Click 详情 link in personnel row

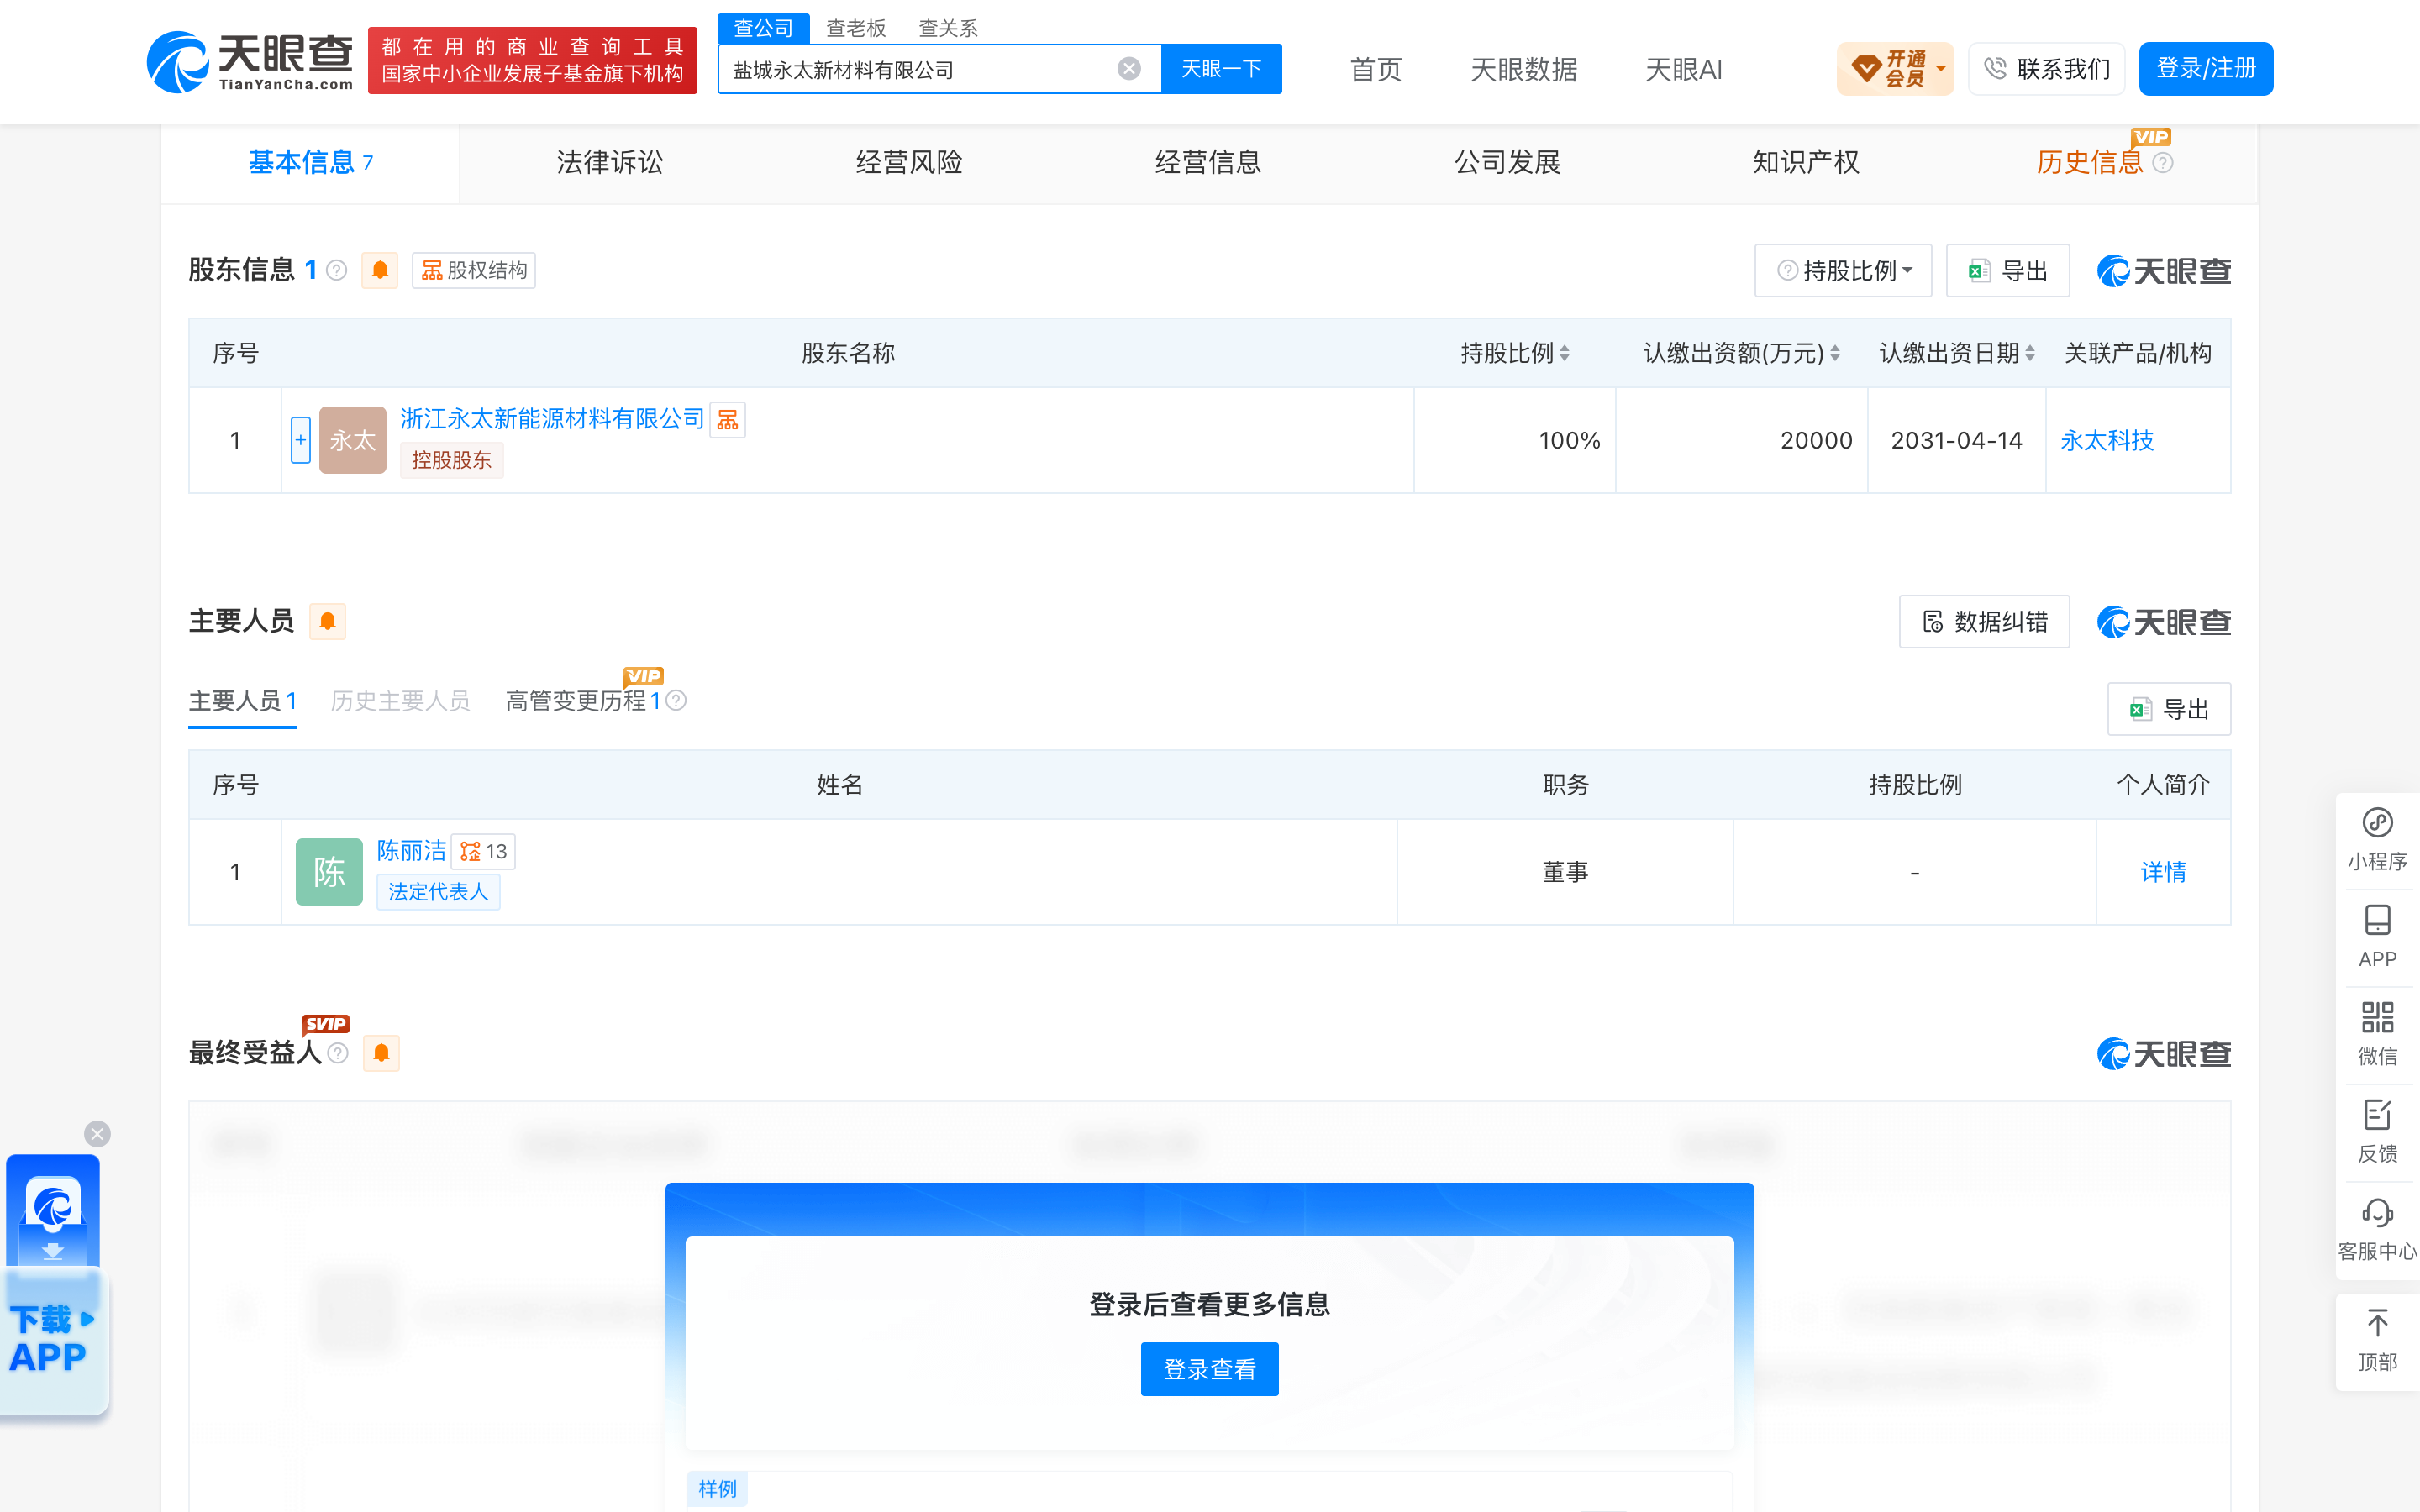[x=2163, y=872]
